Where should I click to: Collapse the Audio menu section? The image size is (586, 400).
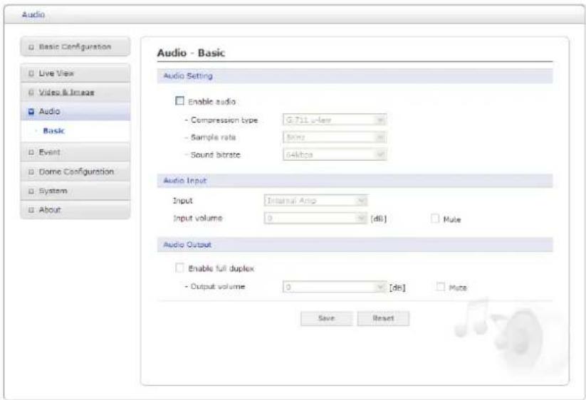[x=75, y=111]
